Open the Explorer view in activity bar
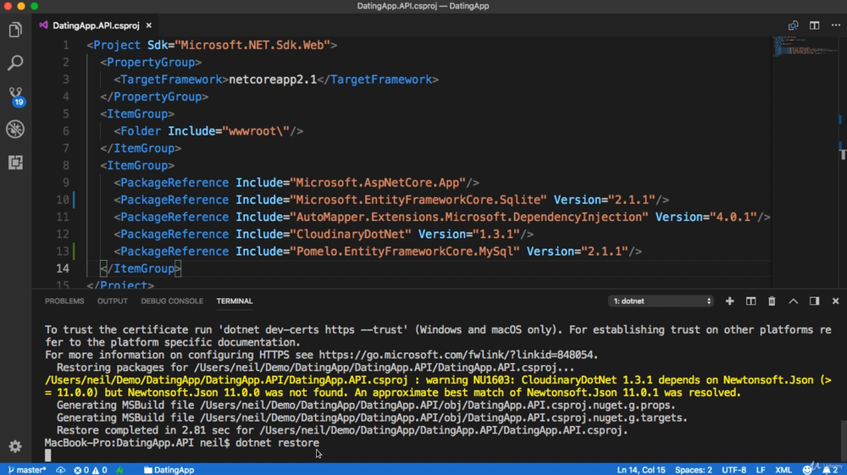Screen dimensions: 847x475 pos(15,30)
